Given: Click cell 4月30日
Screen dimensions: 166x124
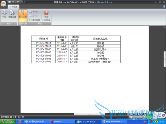Looking at the screenshot, I should pos(74,43).
